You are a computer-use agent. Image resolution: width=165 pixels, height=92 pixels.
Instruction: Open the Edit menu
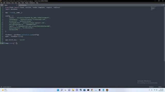pyautogui.click(x=4, y=3)
